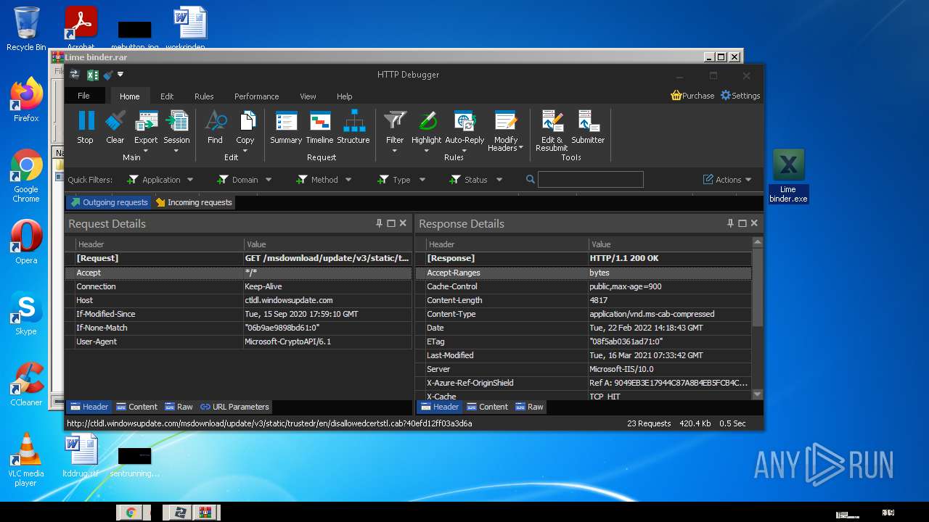Expand the arrow below Export
This screenshot has height=522, width=929.
[x=146, y=151]
